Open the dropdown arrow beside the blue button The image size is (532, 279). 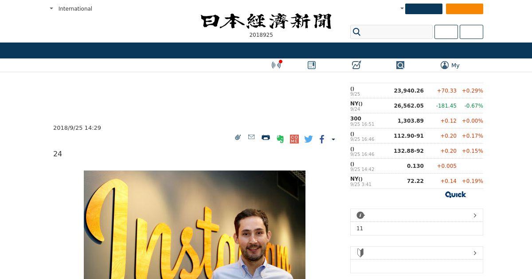(402, 8)
